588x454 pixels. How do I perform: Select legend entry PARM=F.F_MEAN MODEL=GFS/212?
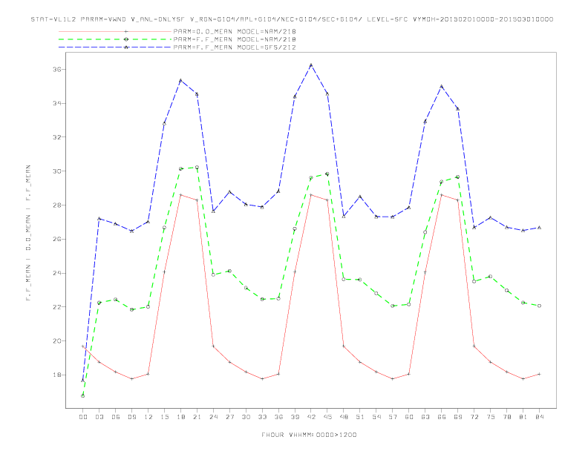(x=235, y=47)
